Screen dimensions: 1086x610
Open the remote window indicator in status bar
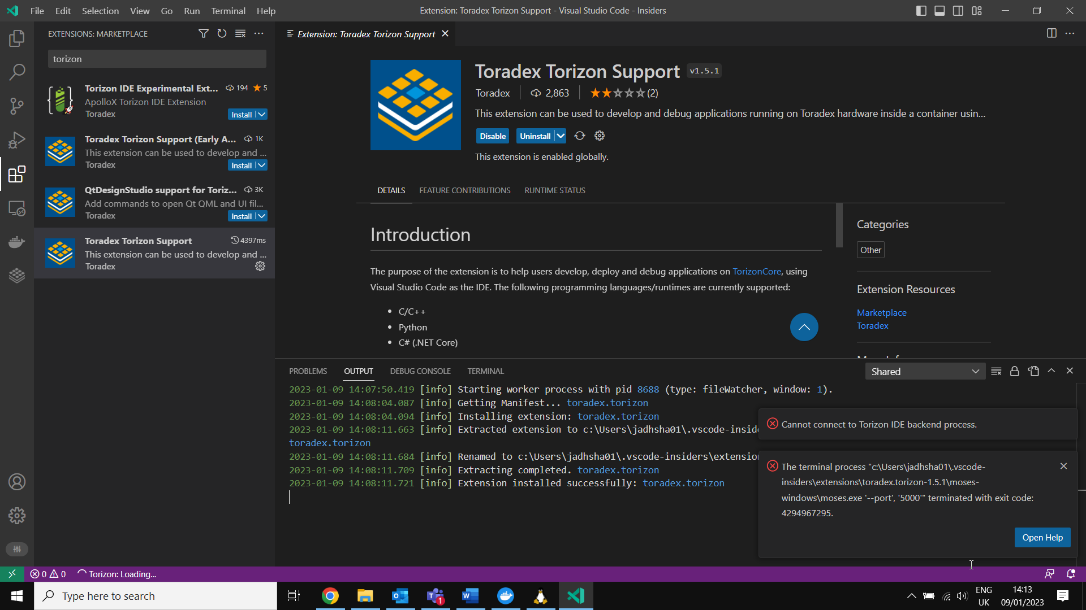click(12, 574)
